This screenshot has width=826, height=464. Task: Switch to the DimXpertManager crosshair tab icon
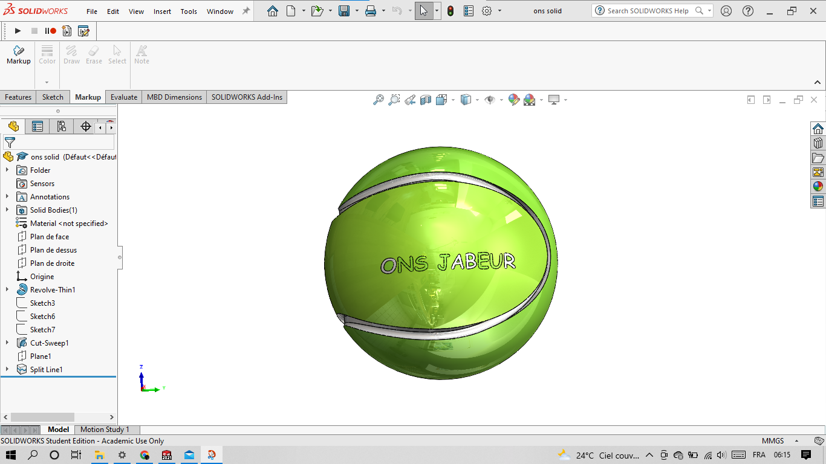coord(86,126)
